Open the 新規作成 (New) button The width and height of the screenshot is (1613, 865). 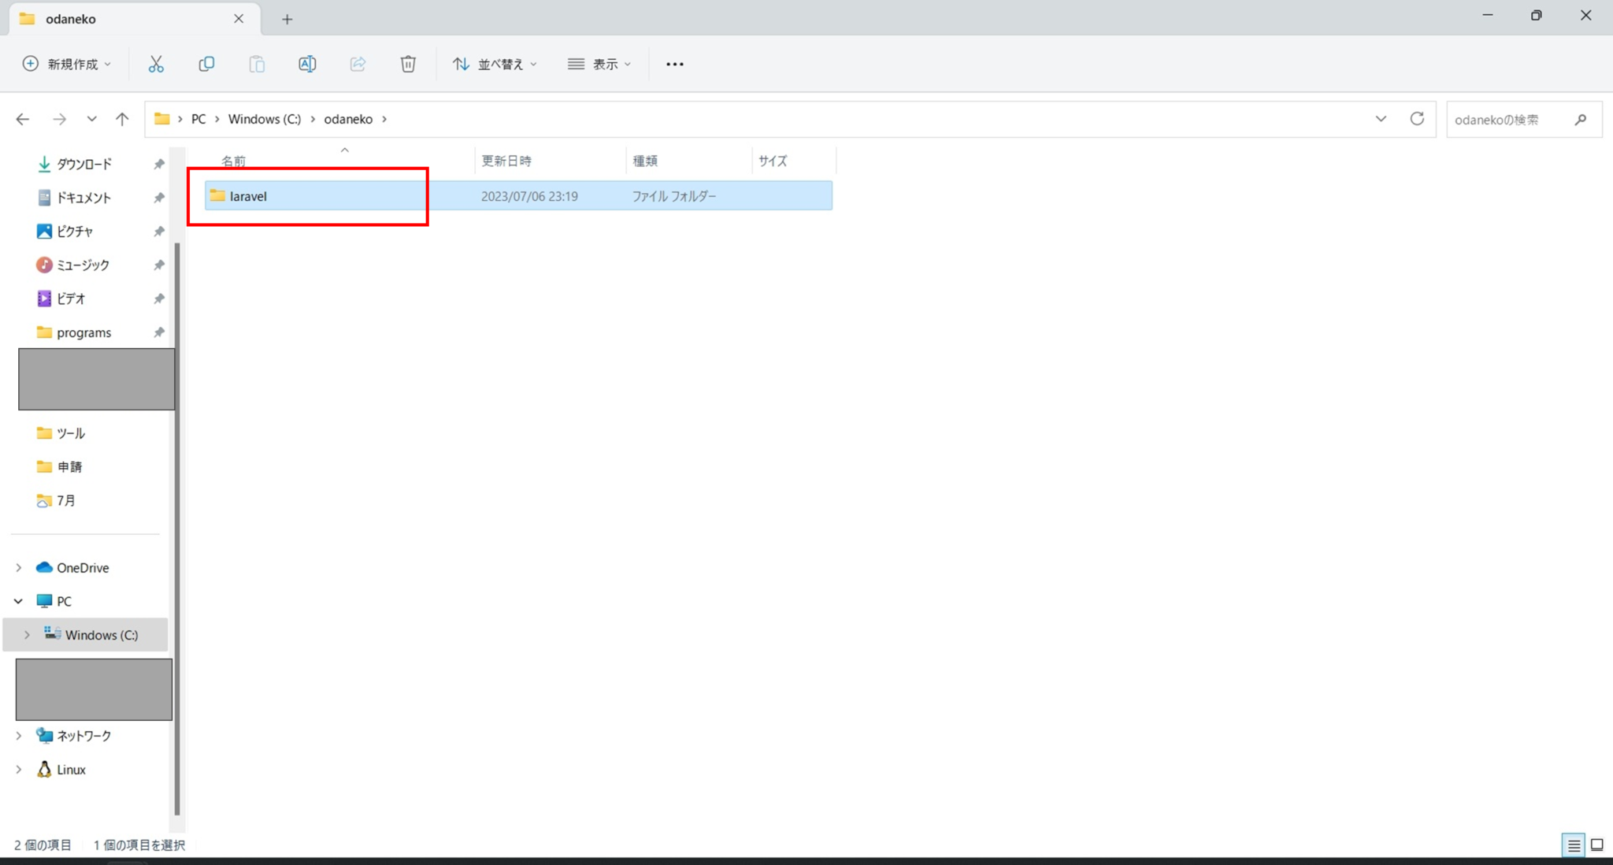click(x=66, y=64)
